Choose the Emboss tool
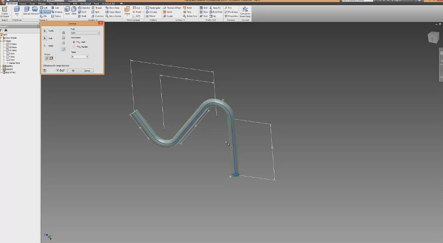Screen dimensions: 443x243 coord(57,12)
